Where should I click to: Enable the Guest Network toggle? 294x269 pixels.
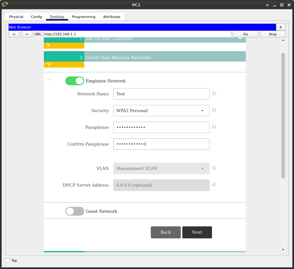pos(75,211)
